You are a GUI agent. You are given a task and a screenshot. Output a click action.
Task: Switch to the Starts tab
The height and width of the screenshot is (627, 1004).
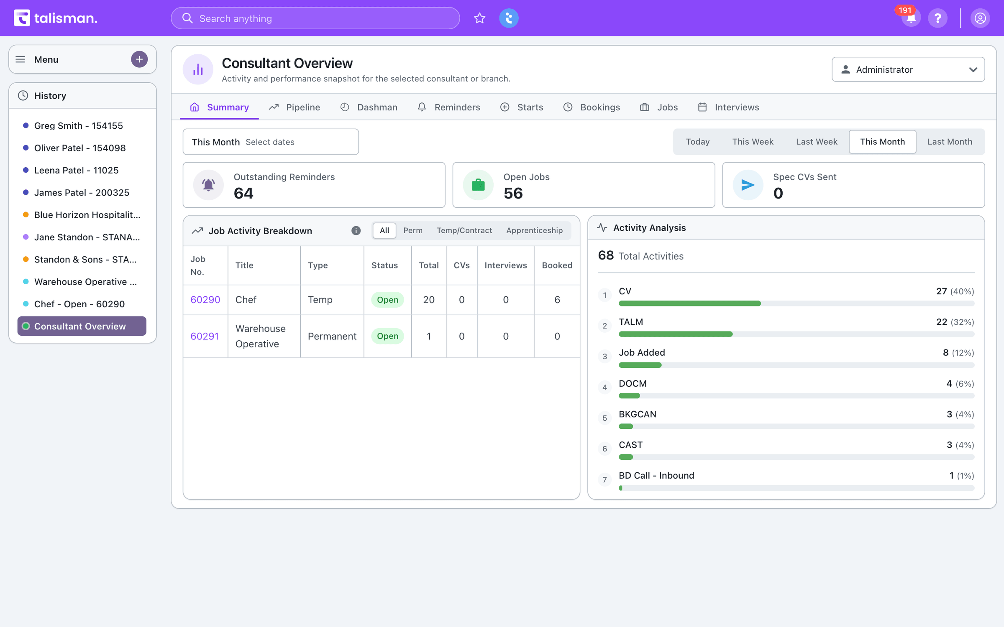(x=521, y=107)
